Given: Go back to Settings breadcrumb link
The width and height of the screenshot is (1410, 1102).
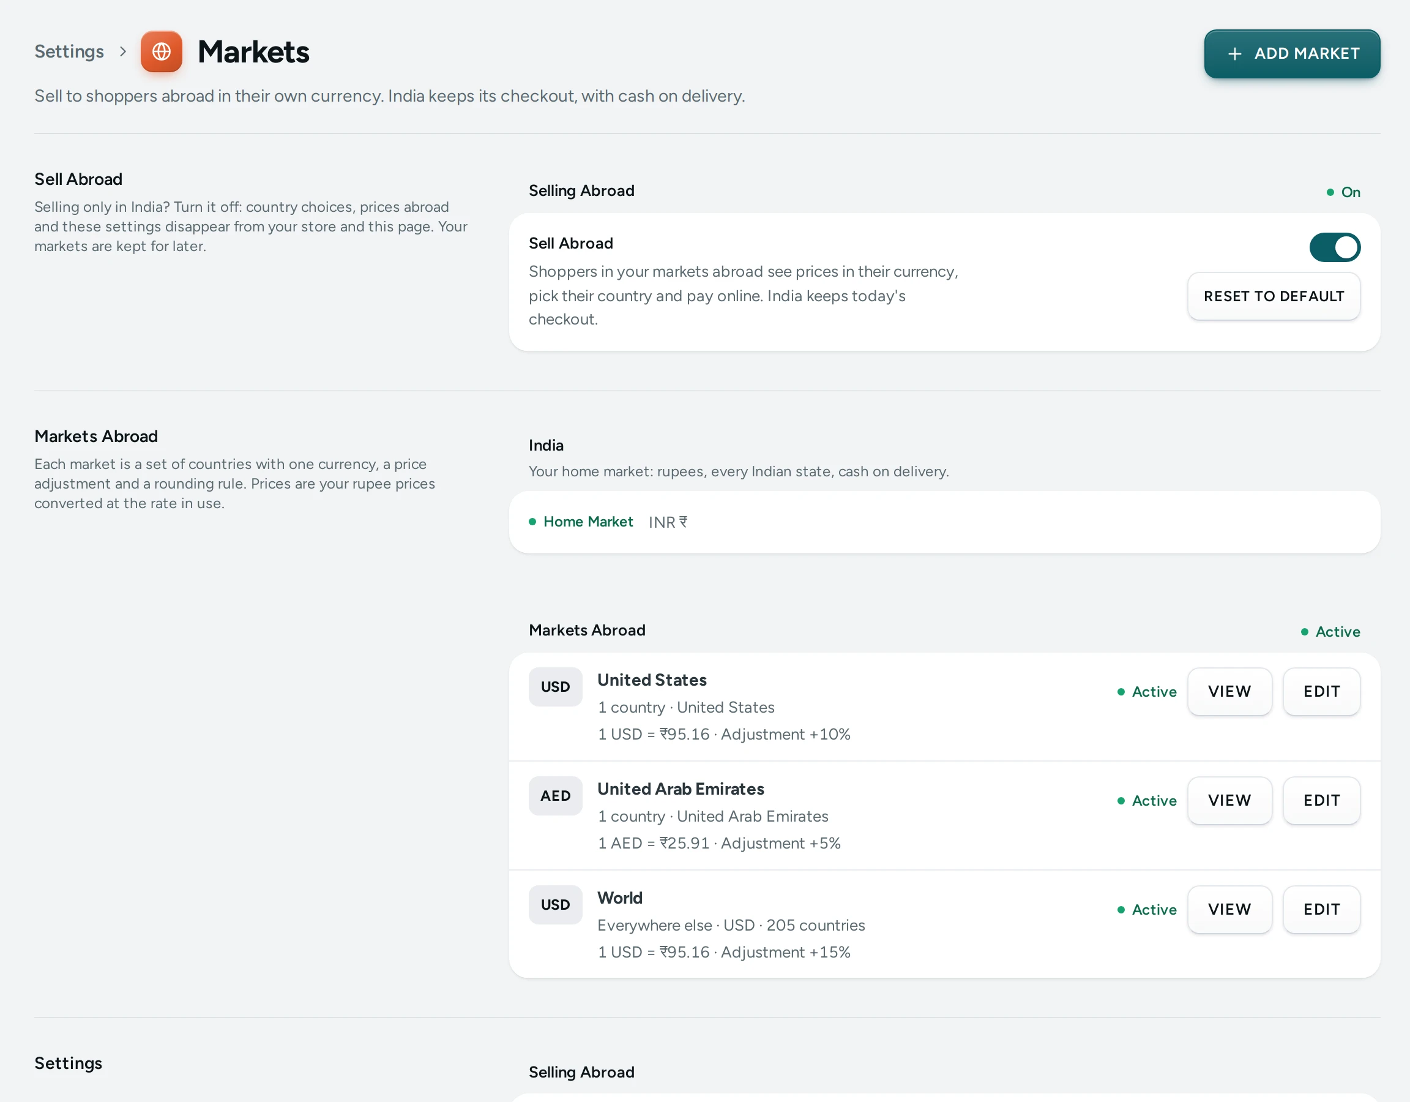Looking at the screenshot, I should (69, 51).
